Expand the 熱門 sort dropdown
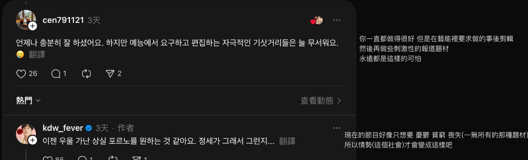528x160 pixels. click(x=28, y=101)
